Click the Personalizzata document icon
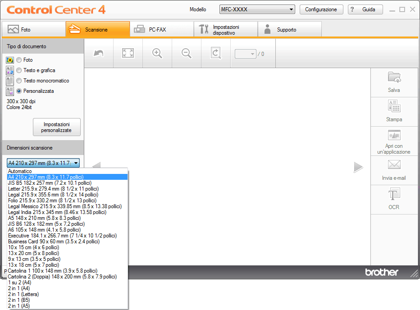This screenshot has height=310, width=420. pyautogui.click(x=10, y=91)
